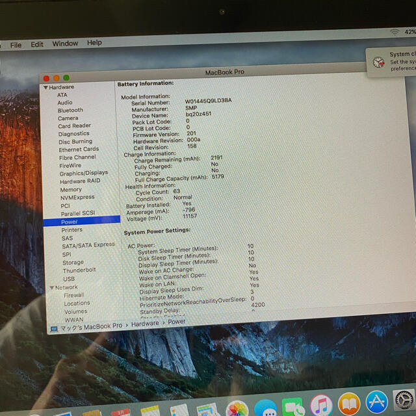
Task: Open the Edit menu
Action: [37, 44]
